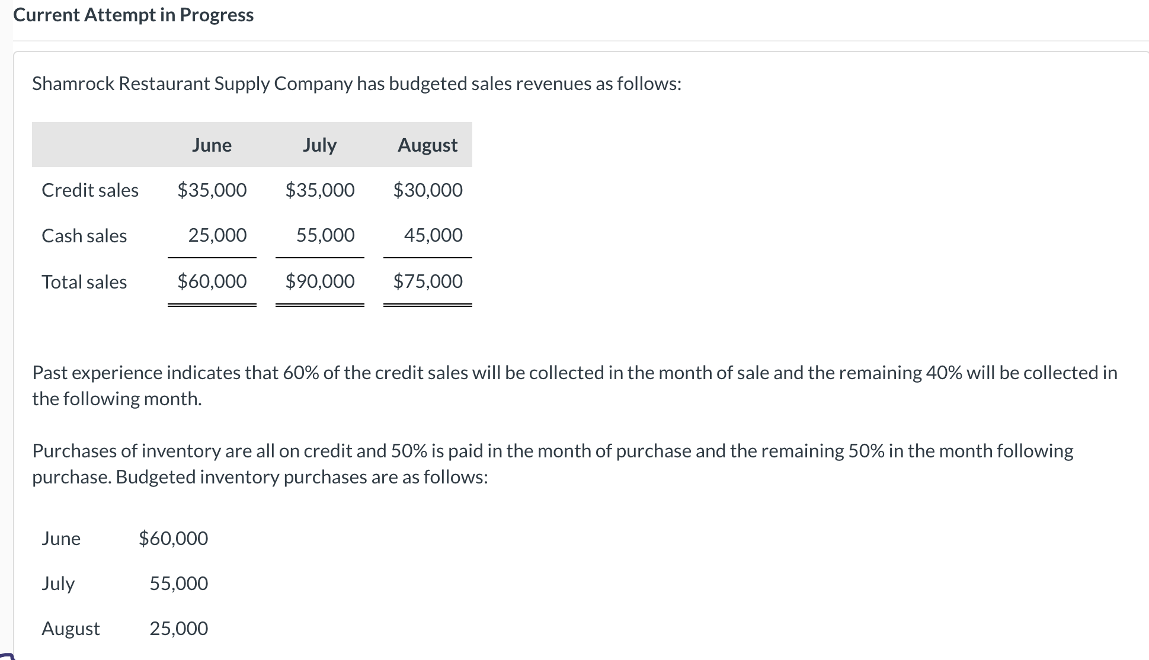Click the July total sales value $90,000
1149x660 pixels.
click(320, 281)
